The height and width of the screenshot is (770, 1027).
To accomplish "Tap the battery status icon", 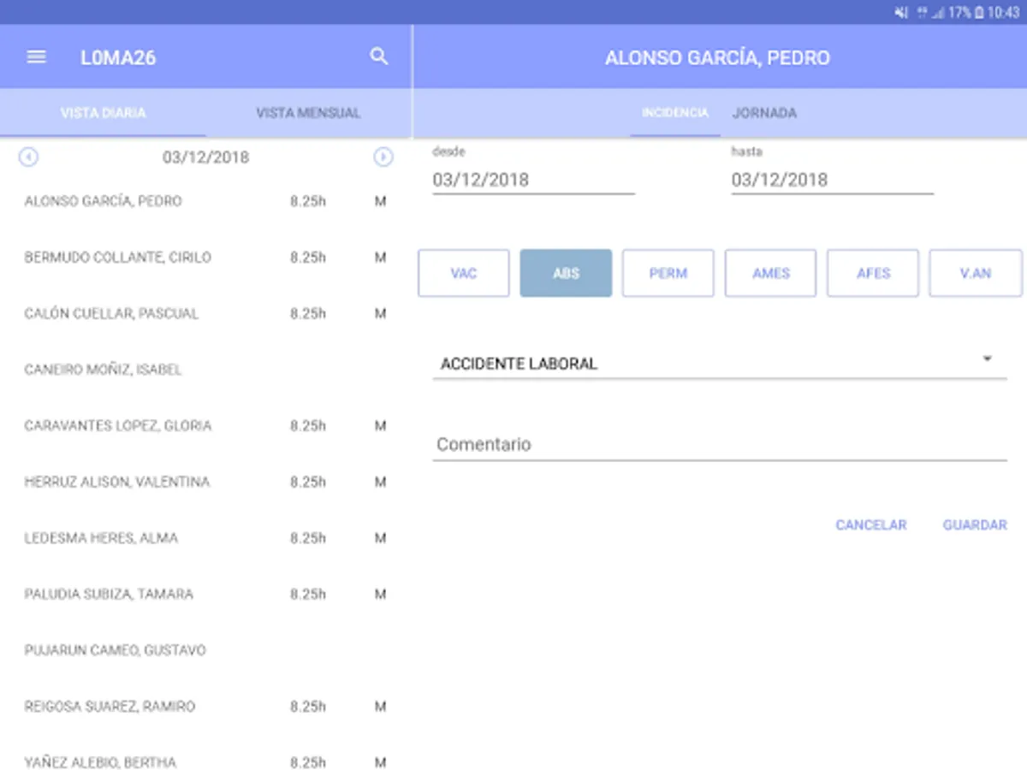I will click(980, 13).
